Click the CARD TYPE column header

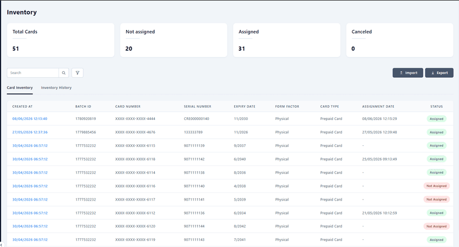[329, 106]
